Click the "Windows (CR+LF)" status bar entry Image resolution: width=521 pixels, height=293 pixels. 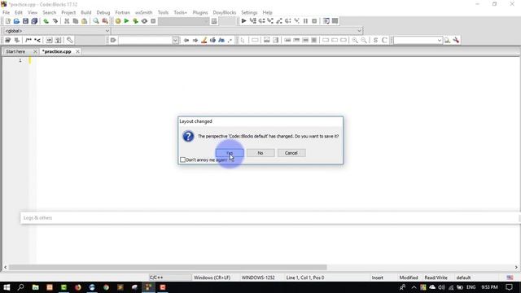point(212,278)
